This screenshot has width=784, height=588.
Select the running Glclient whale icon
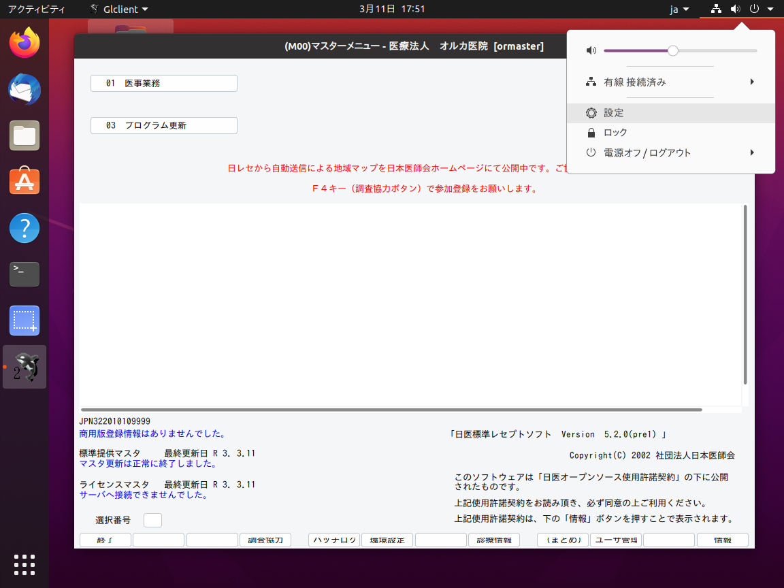click(x=24, y=366)
